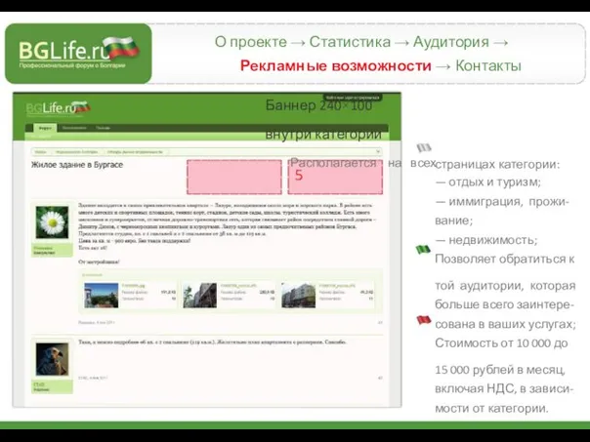Open the blue-sky attachment thumbnail
The width and height of the screenshot is (590, 442).
coord(102,296)
